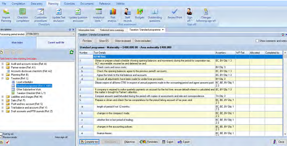The height and width of the screenshot is (146, 287).
Task: Open the Import Planning tool
Action: [x=6, y=15]
